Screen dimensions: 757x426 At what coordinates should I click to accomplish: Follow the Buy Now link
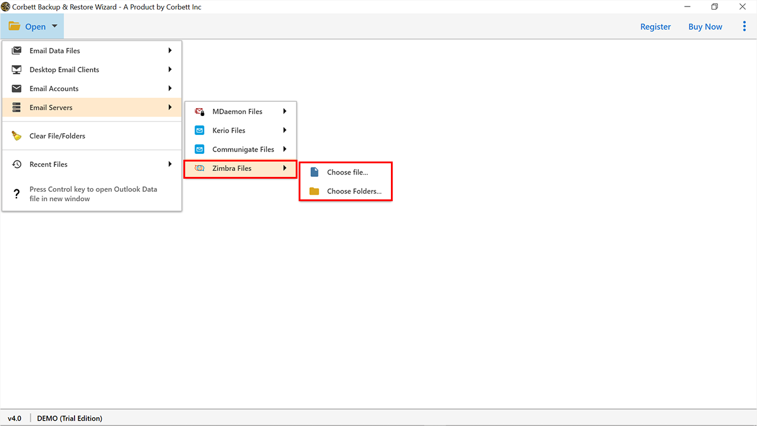tap(705, 27)
